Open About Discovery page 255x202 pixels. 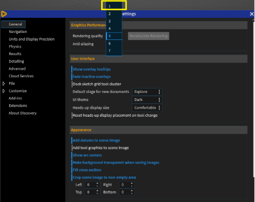(23, 113)
